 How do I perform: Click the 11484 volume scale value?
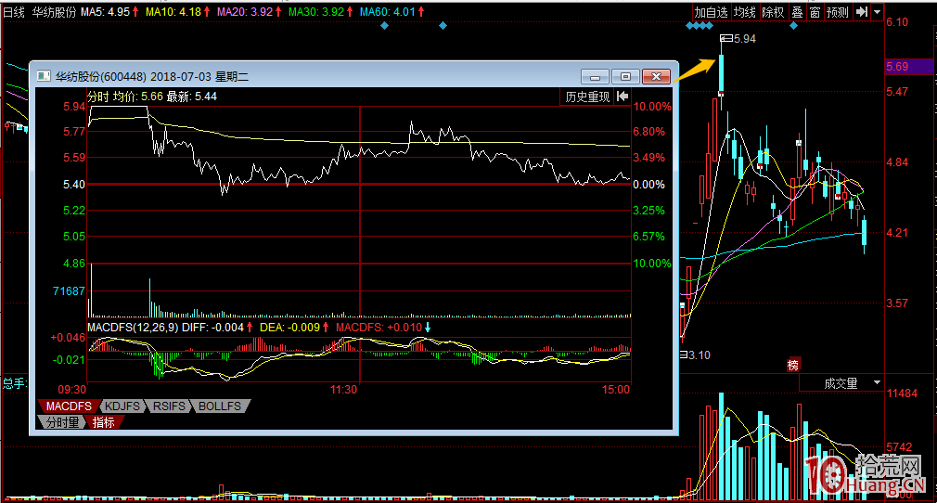tap(903, 393)
